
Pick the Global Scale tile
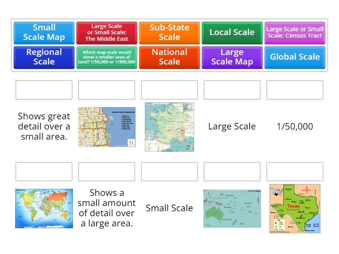coord(295,58)
